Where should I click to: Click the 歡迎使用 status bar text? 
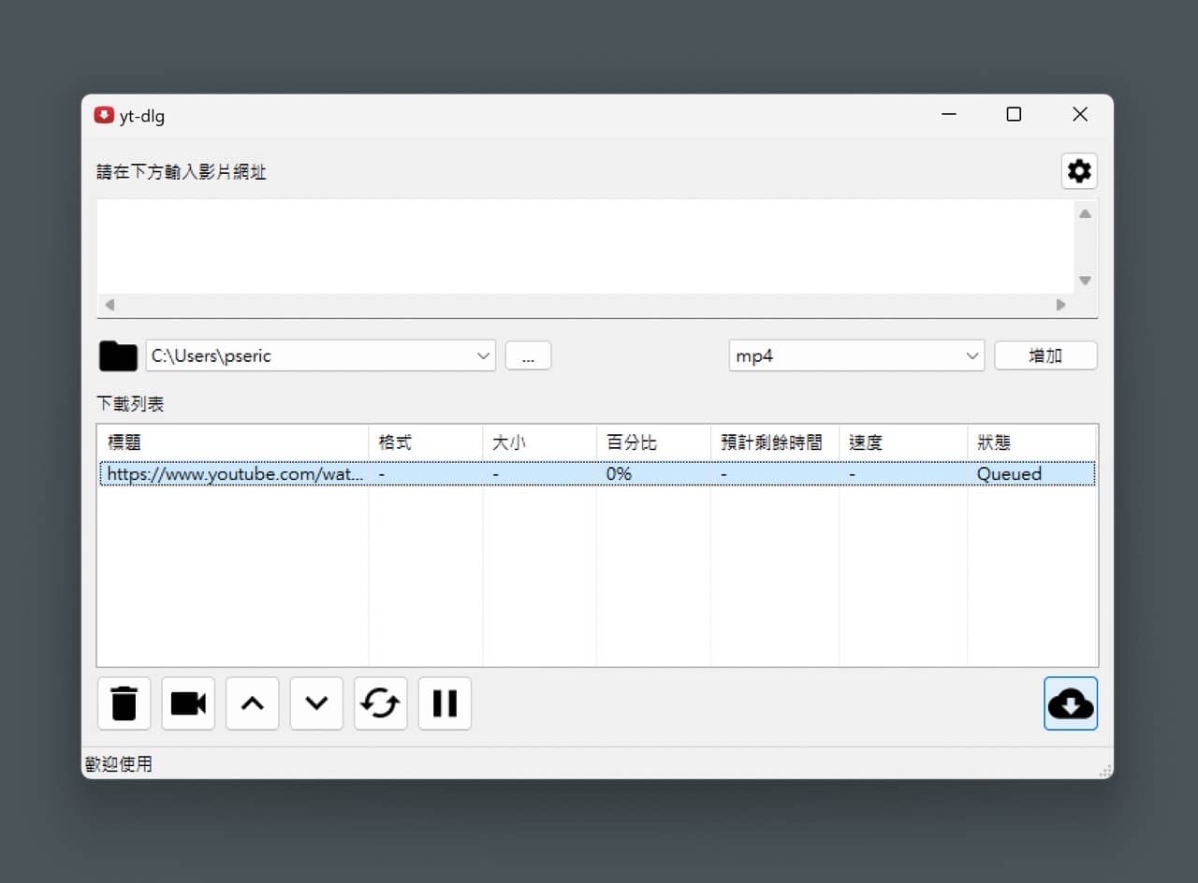coord(119,764)
